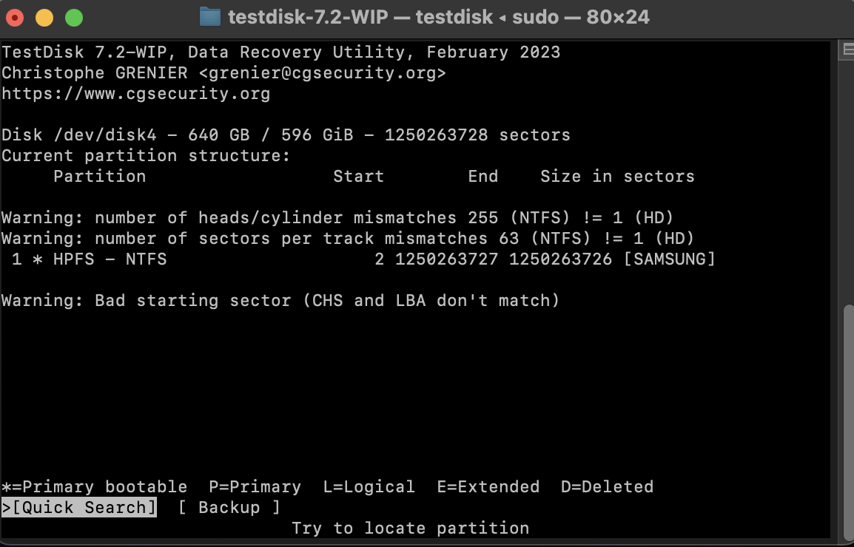
Task: Click the folder proxy icon in title bar
Action: (x=209, y=18)
